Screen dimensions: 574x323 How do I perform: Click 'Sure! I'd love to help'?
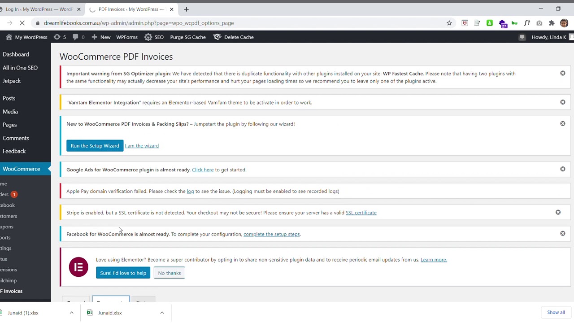(x=123, y=273)
